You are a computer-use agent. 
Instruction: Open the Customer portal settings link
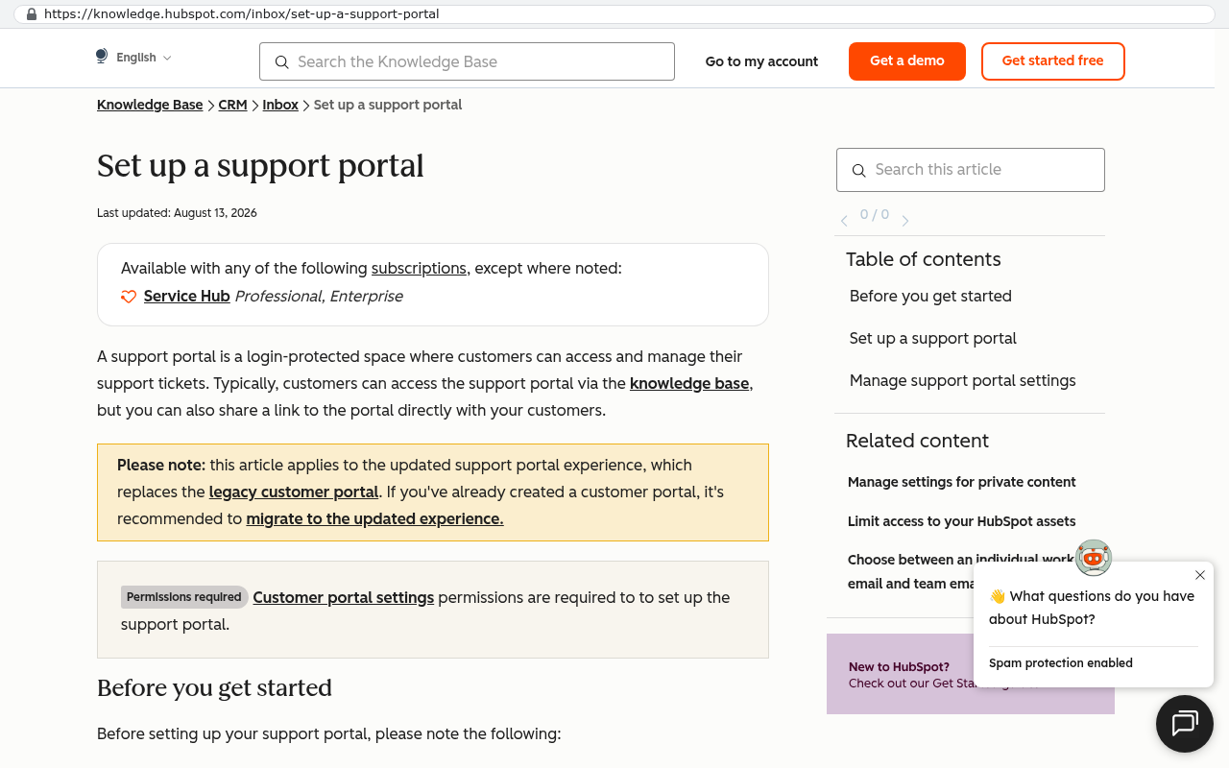(344, 597)
